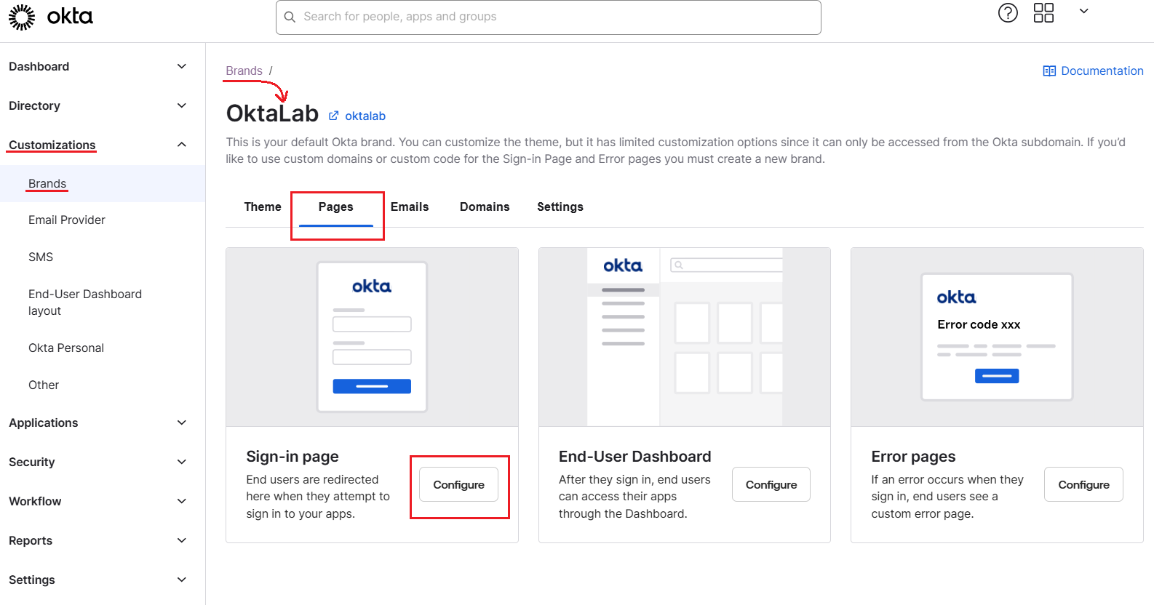Viewport: 1154px width, 605px height.
Task: Switch to the brand Settings tab
Action: pos(560,207)
